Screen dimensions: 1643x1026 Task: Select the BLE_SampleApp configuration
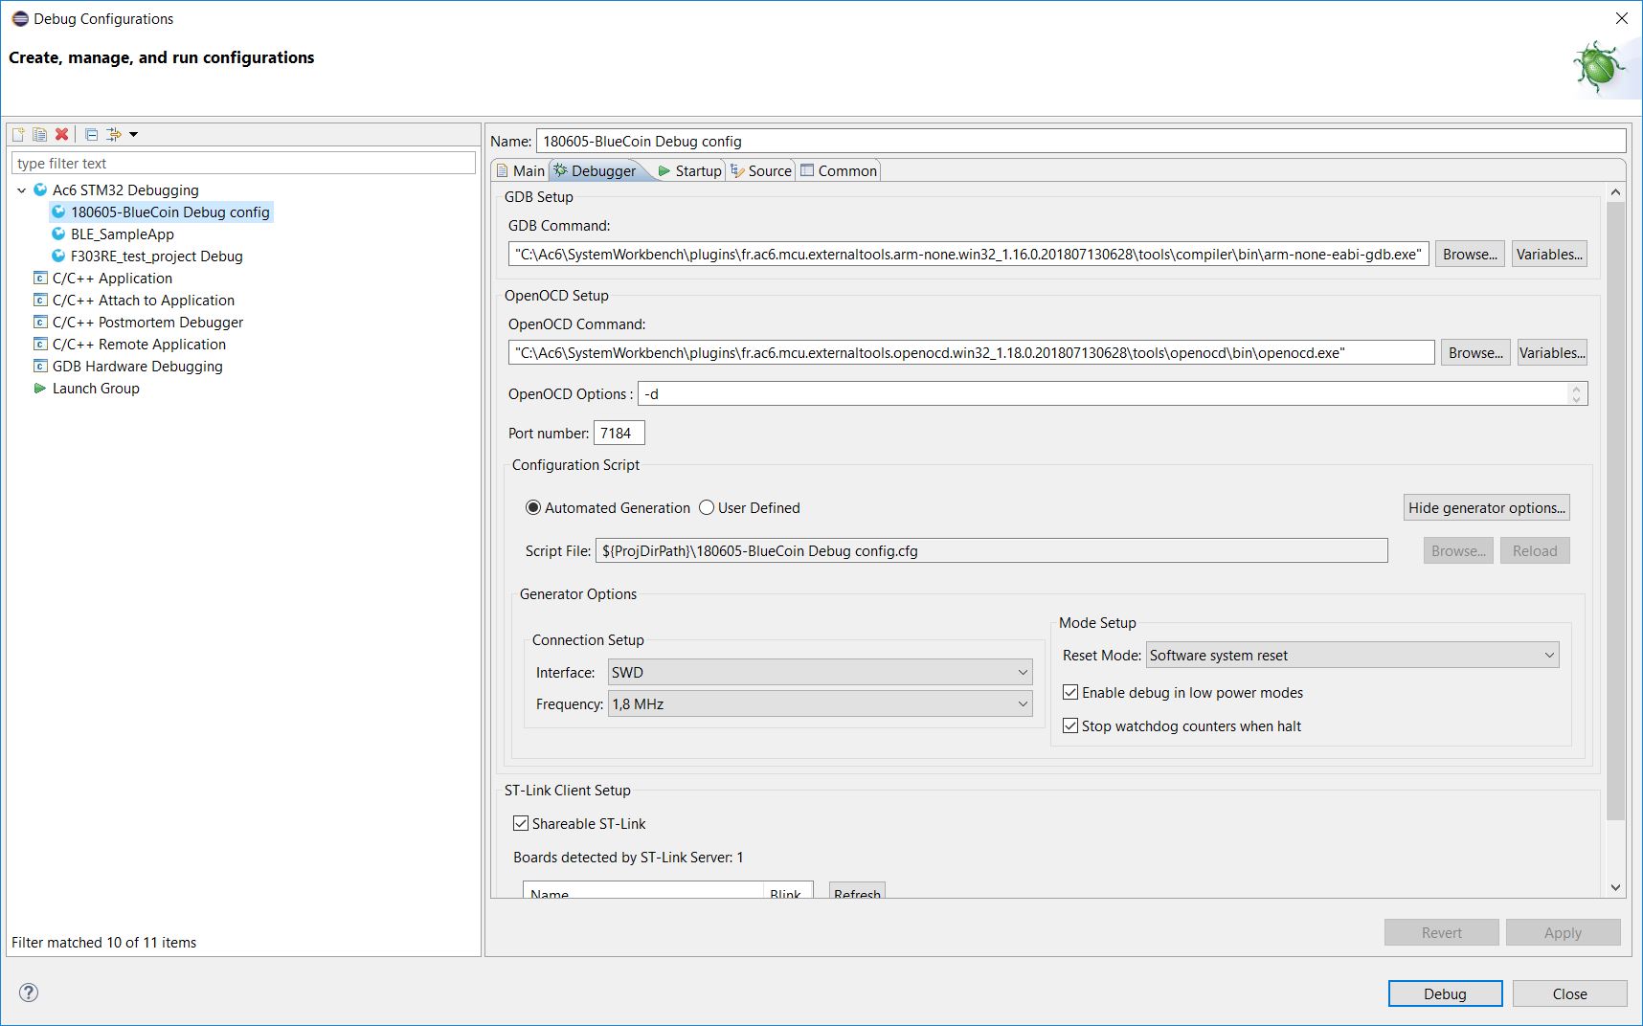click(122, 234)
